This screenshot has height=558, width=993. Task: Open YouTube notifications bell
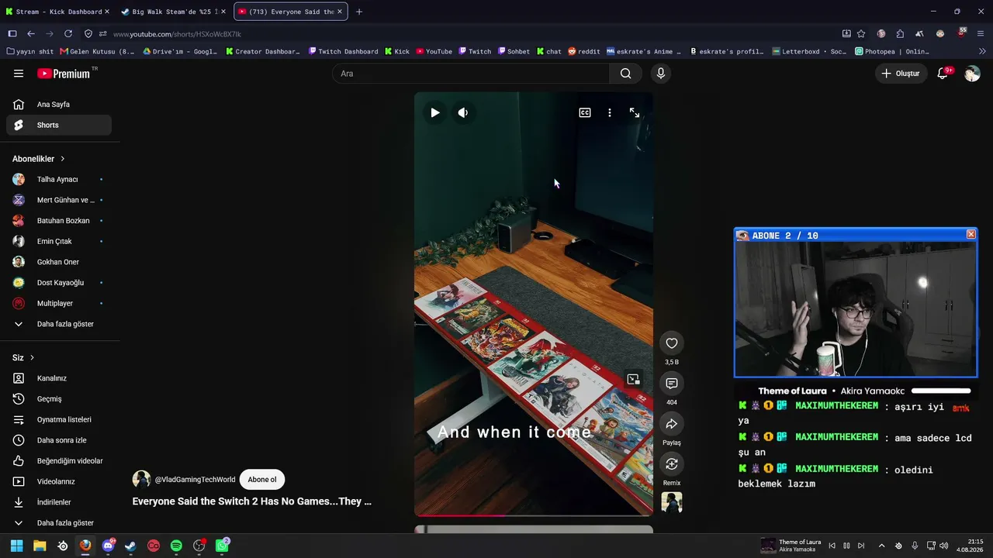coord(943,74)
